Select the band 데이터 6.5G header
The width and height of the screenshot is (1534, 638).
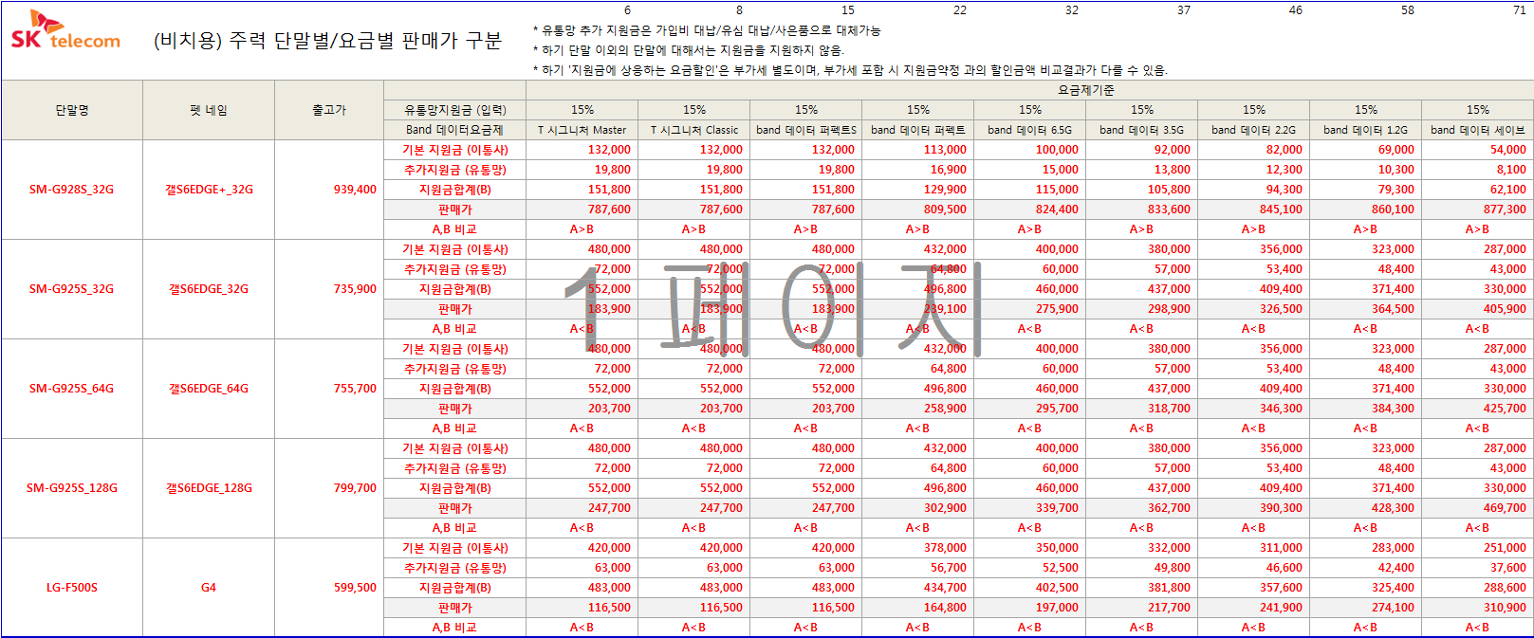click(x=1029, y=130)
